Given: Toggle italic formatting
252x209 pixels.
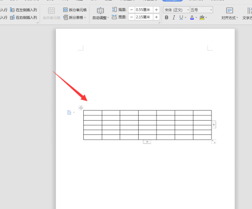Looking at the screenshot, I should tap(174, 17).
